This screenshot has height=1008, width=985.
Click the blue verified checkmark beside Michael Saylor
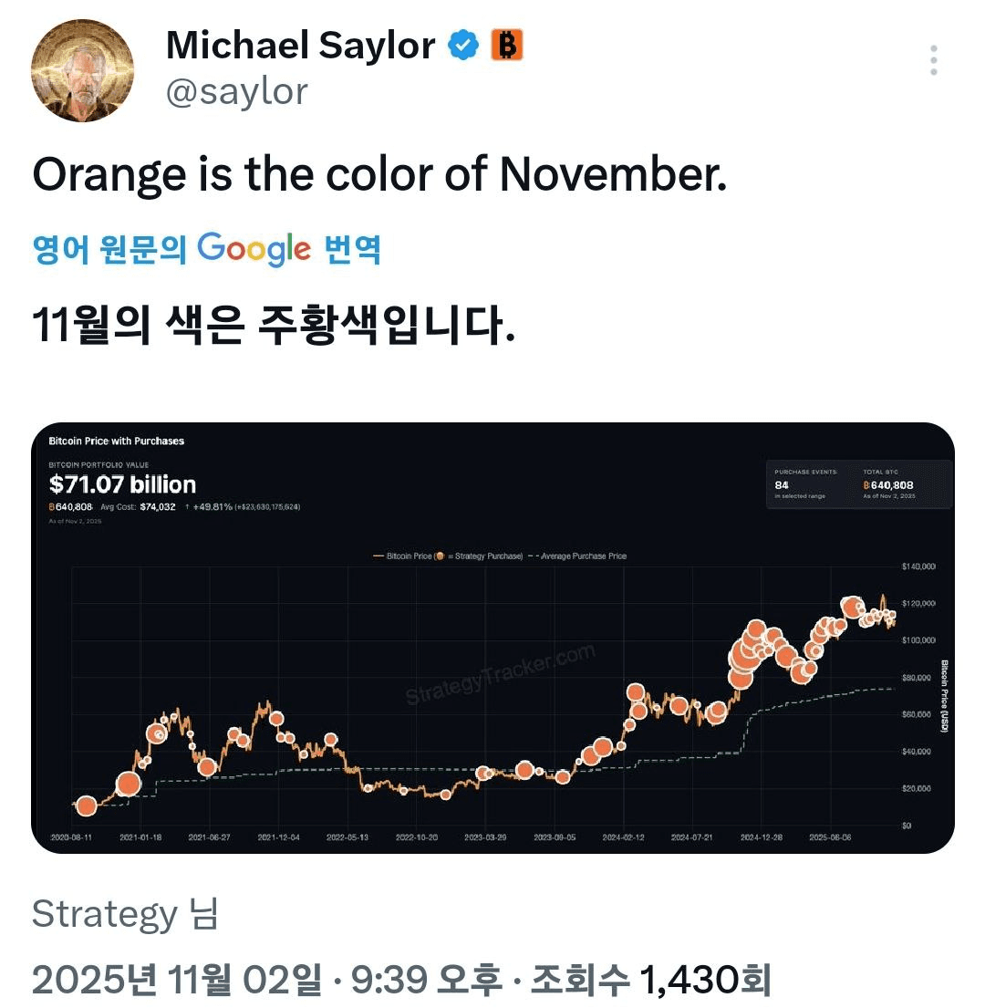(464, 45)
